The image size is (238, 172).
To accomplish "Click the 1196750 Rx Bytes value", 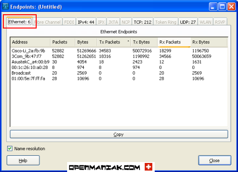I will pos(200,51).
